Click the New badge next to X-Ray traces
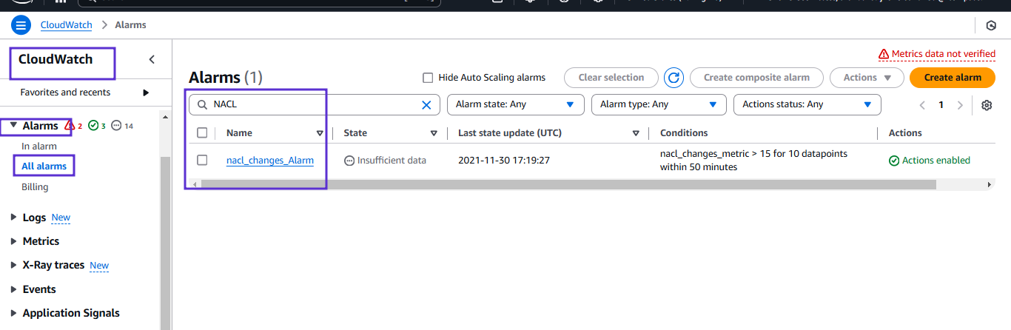Image resolution: width=1011 pixels, height=330 pixels. (99, 266)
